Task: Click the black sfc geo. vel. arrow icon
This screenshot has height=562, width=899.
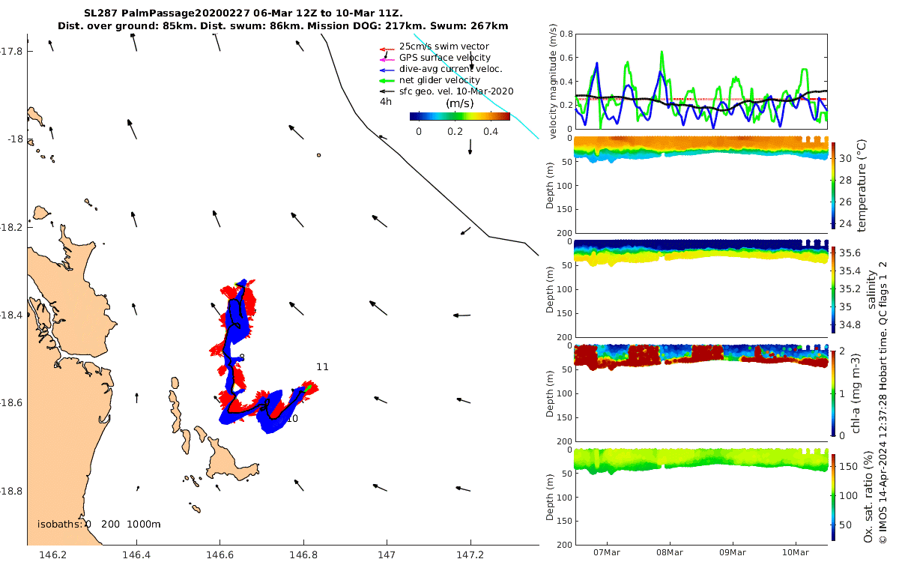Action: pos(387,91)
